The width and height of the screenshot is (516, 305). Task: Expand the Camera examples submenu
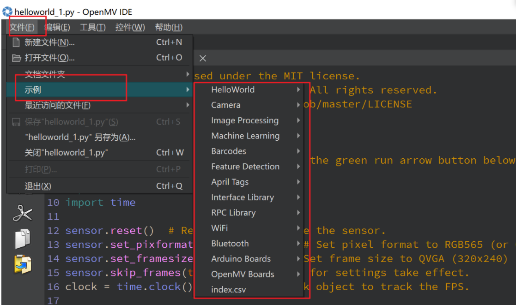pyautogui.click(x=249, y=105)
